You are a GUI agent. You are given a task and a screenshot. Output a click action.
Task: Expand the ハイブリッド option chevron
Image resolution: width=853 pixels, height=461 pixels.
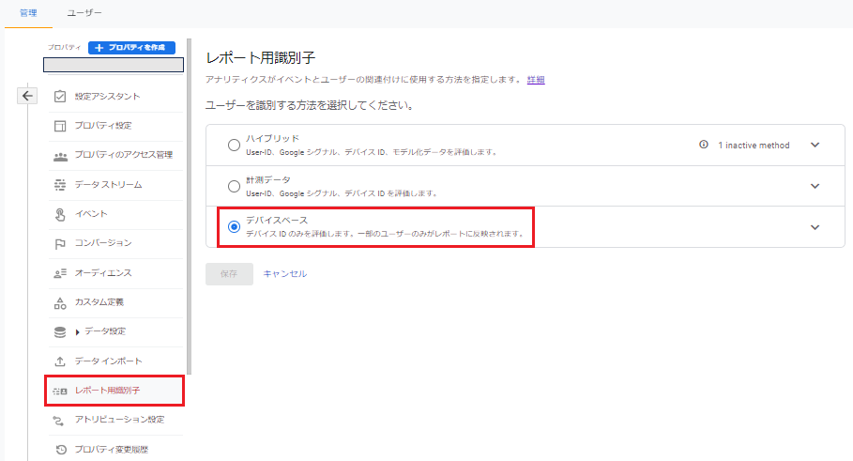coord(815,145)
